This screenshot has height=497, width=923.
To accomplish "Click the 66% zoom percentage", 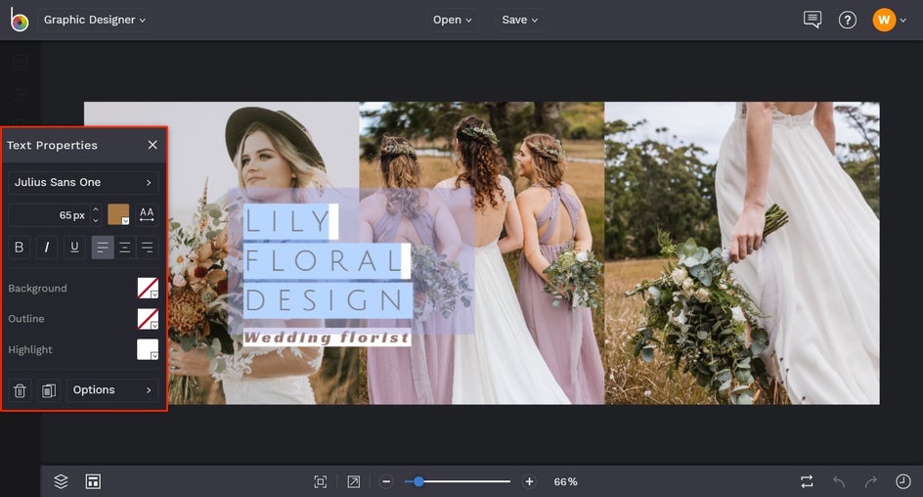I will [x=566, y=481].
